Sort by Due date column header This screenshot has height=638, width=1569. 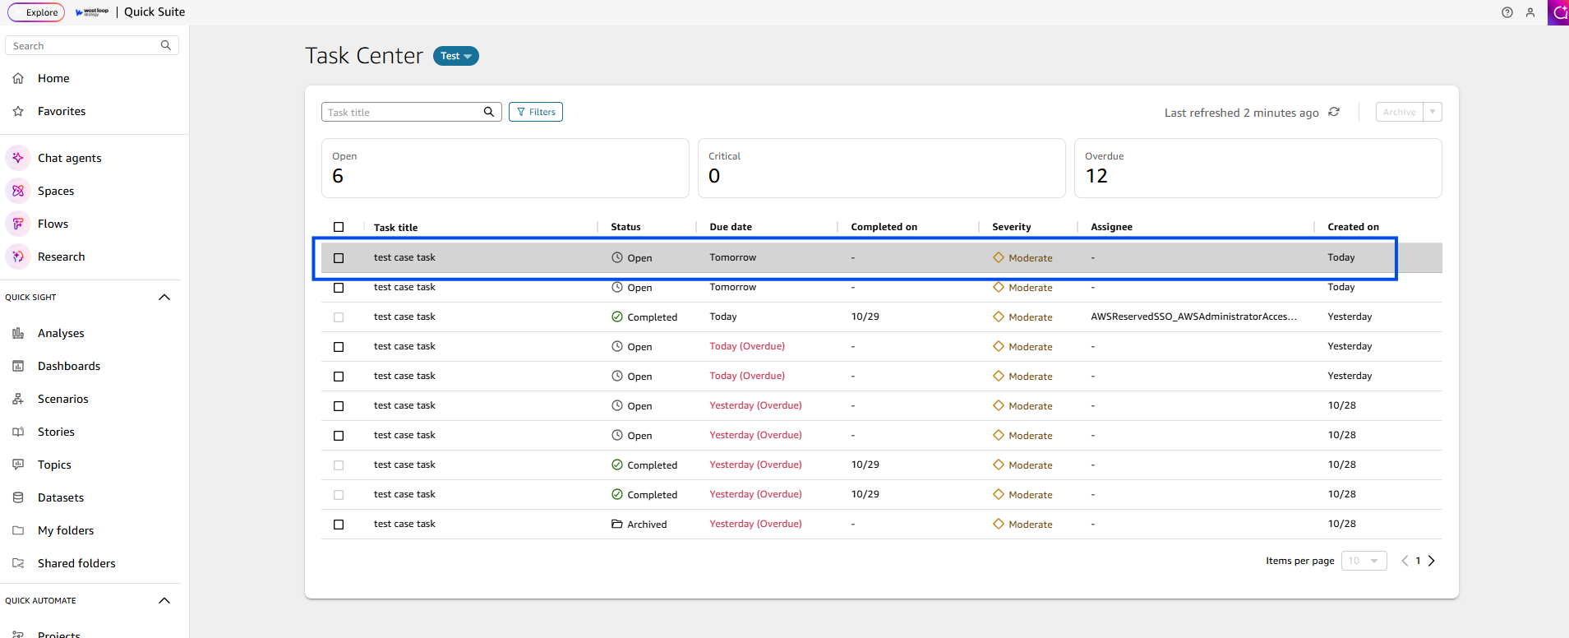pyautogui.click(x=731, y=227)
